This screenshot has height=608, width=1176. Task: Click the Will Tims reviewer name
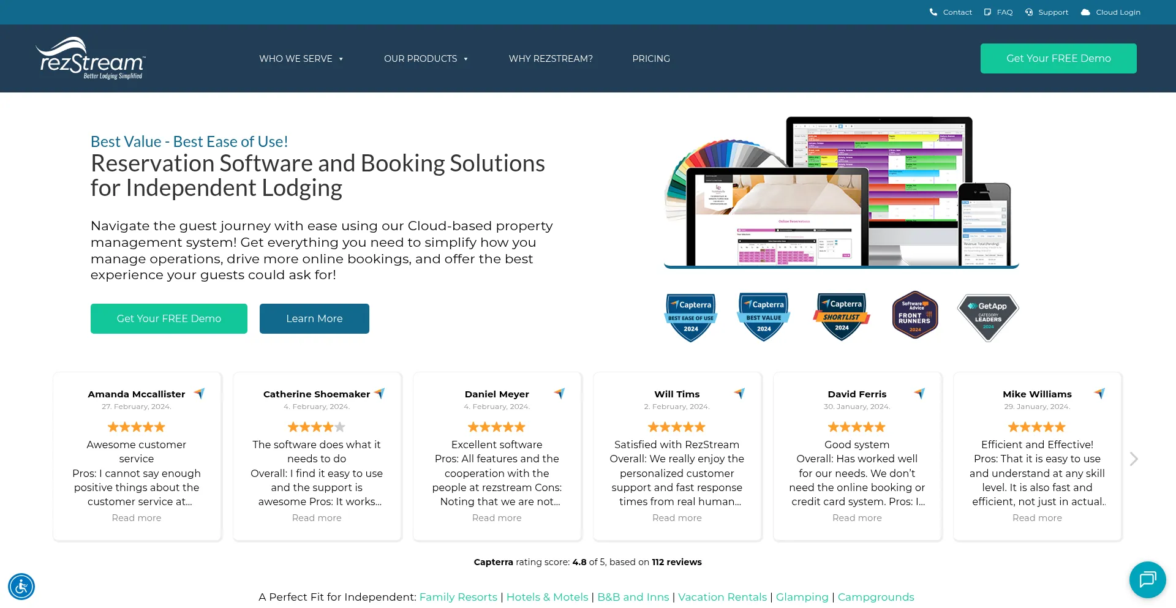click(x=677, y=394)
